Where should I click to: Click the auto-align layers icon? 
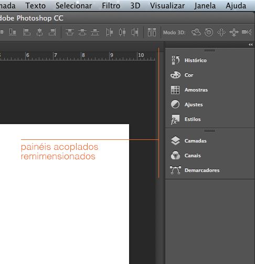pyautogui.click(x=152, y=32)
